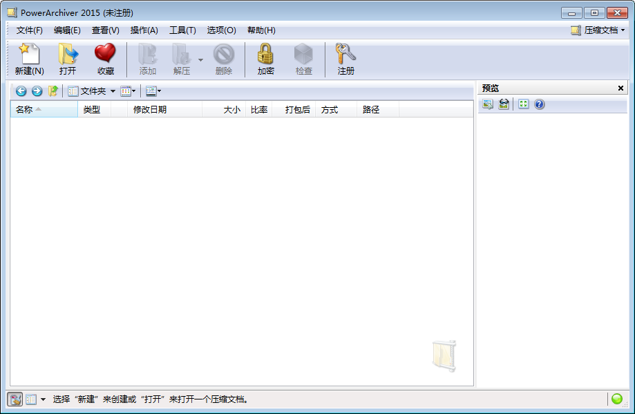635x414 pixels.
Task: Sort by the 方式 column header
Action: [x=337, y=110]
